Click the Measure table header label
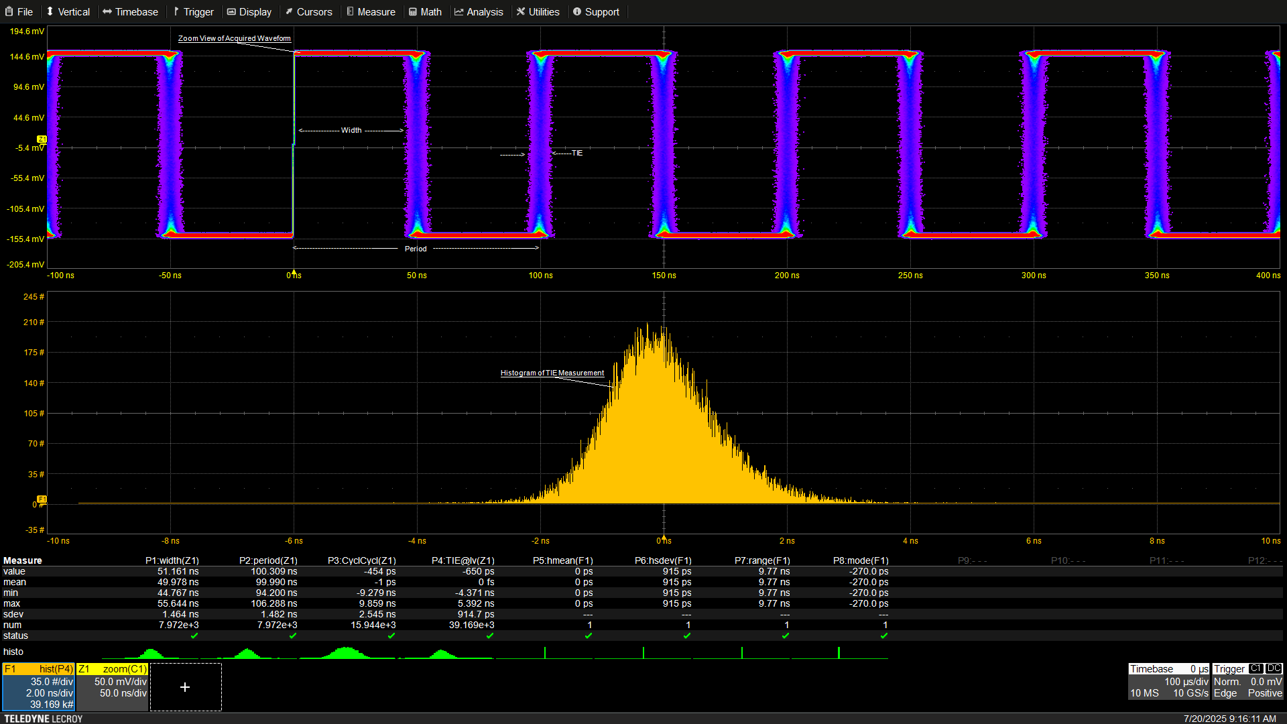The height and width of the screenshot is (724, 1287). tap(23, 560)
